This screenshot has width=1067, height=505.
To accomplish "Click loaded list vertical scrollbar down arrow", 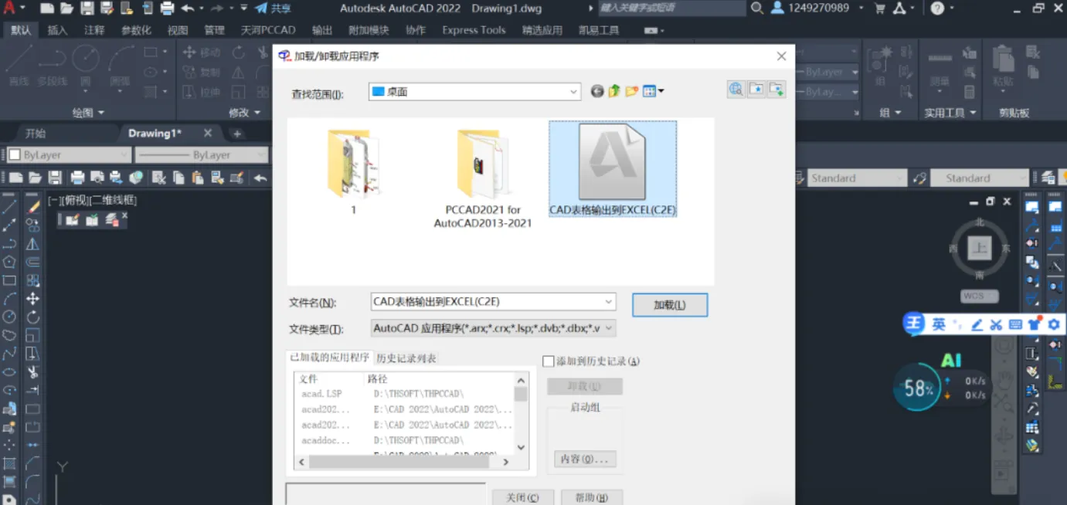I will pos(521,447).
